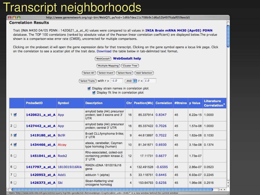Screen dimensions: 260x195
Task: Click the horizontal scroll right arrow
Action: point(225,189)
